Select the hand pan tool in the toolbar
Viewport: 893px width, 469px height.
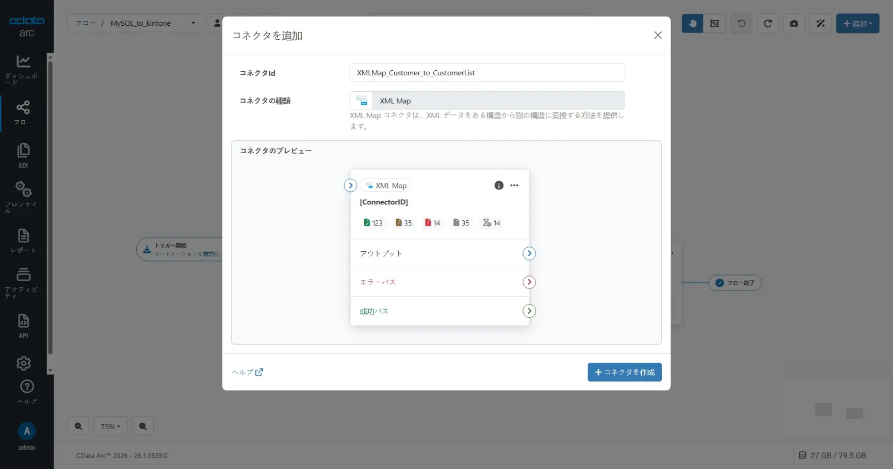coord(692,23)
